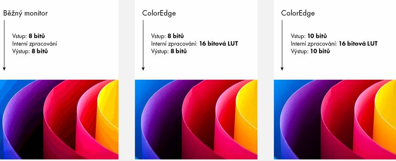
Task: Click the middle 'ColorEdge' heading
Action: point(159,13)
